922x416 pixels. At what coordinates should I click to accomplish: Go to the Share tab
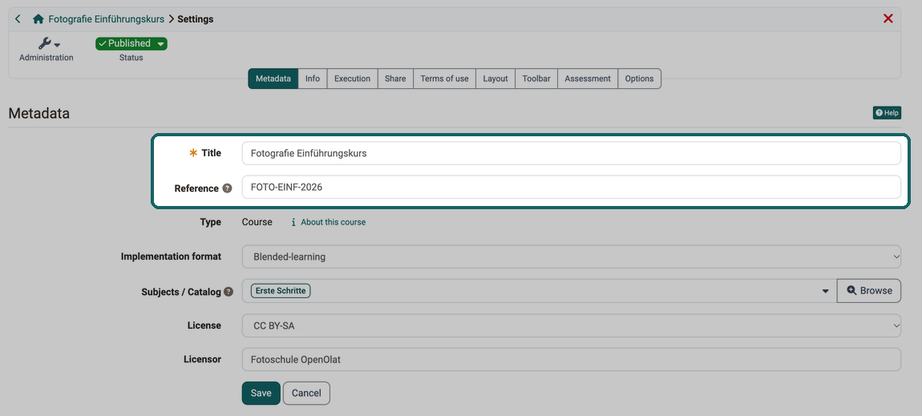pos(395,79)
